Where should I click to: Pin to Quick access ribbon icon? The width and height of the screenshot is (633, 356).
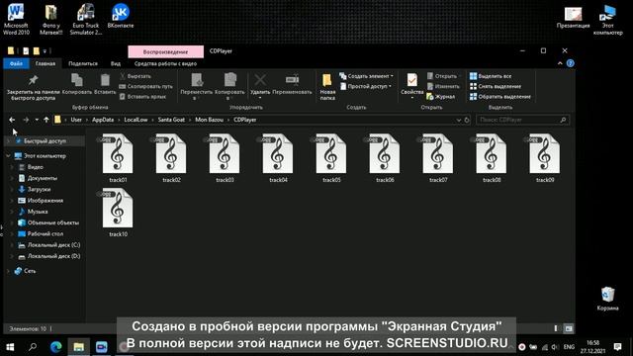tap(33, 80)
